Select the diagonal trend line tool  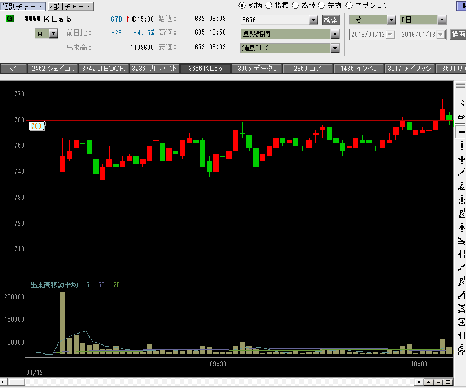click(x=461, y=172)
